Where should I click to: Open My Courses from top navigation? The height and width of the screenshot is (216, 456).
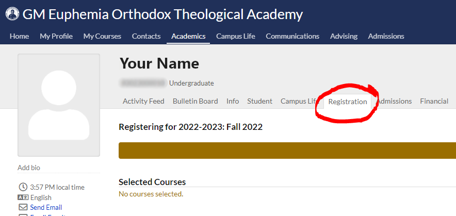click(x=102, y=36)
